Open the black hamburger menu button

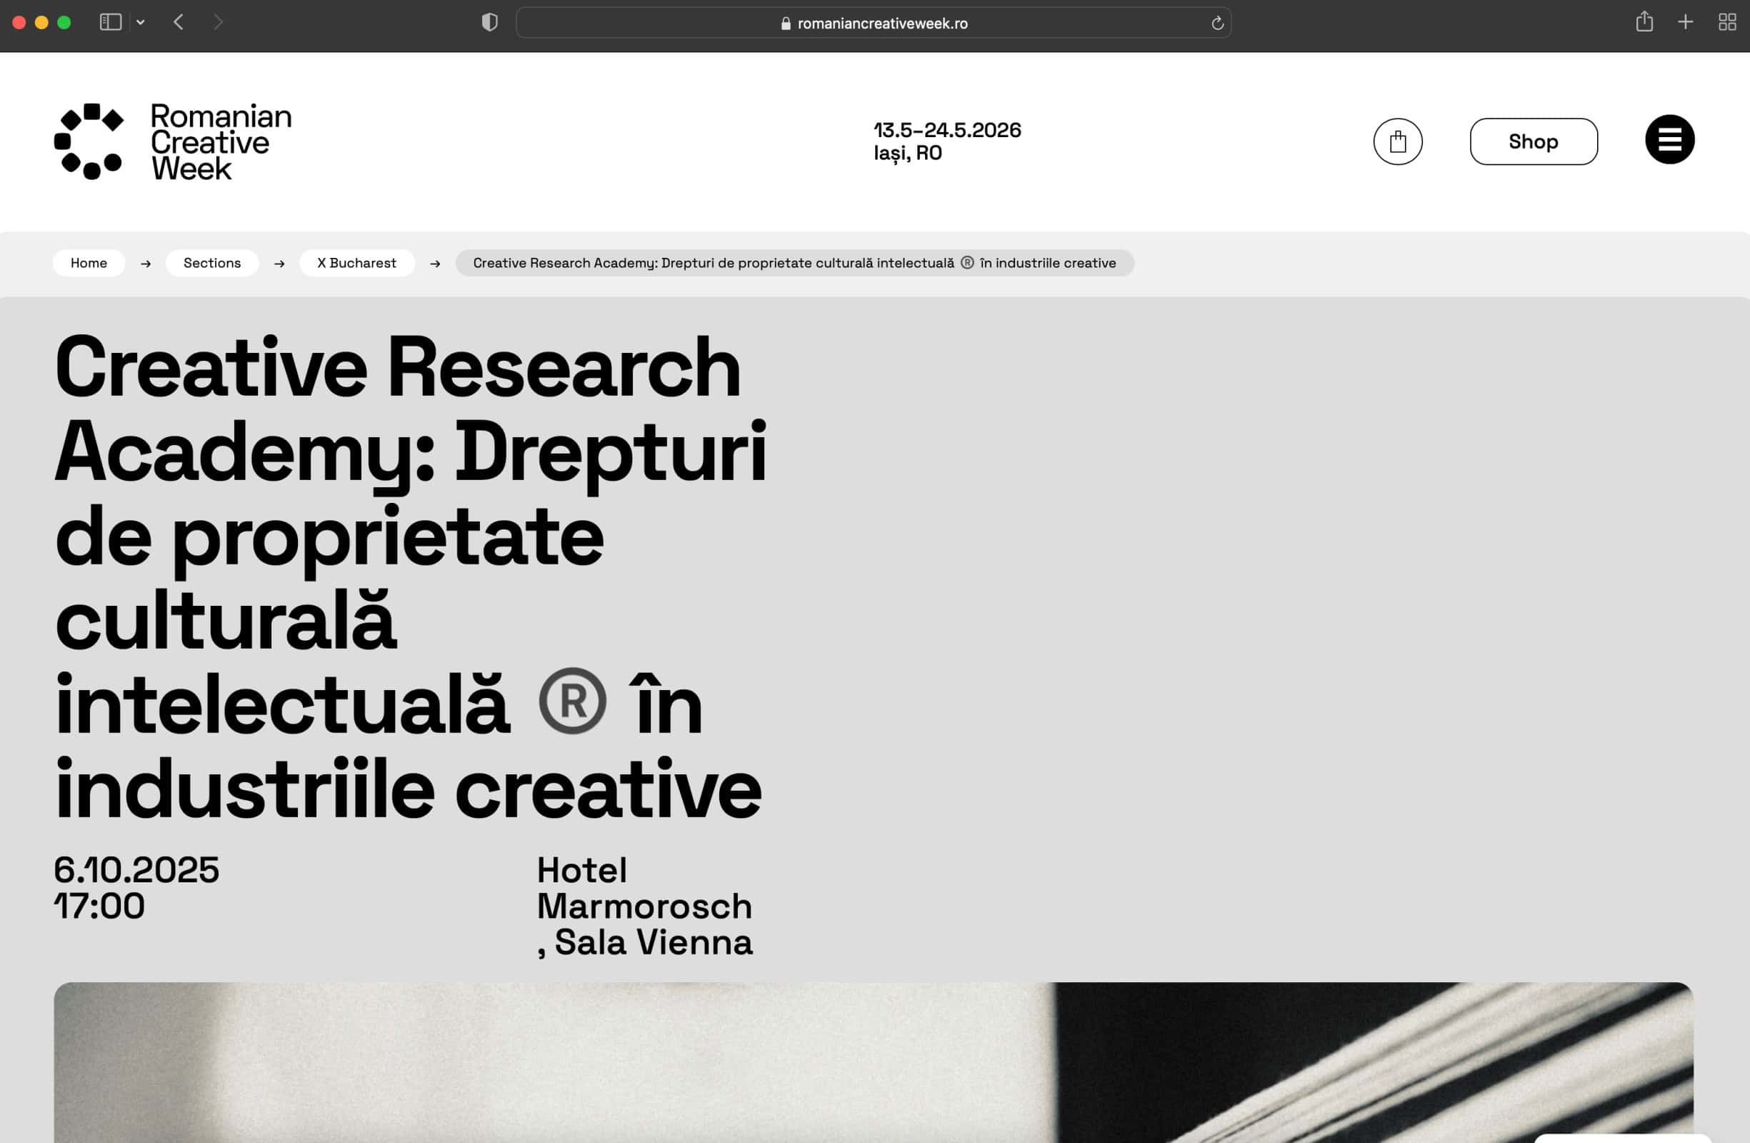(1669, 140)
